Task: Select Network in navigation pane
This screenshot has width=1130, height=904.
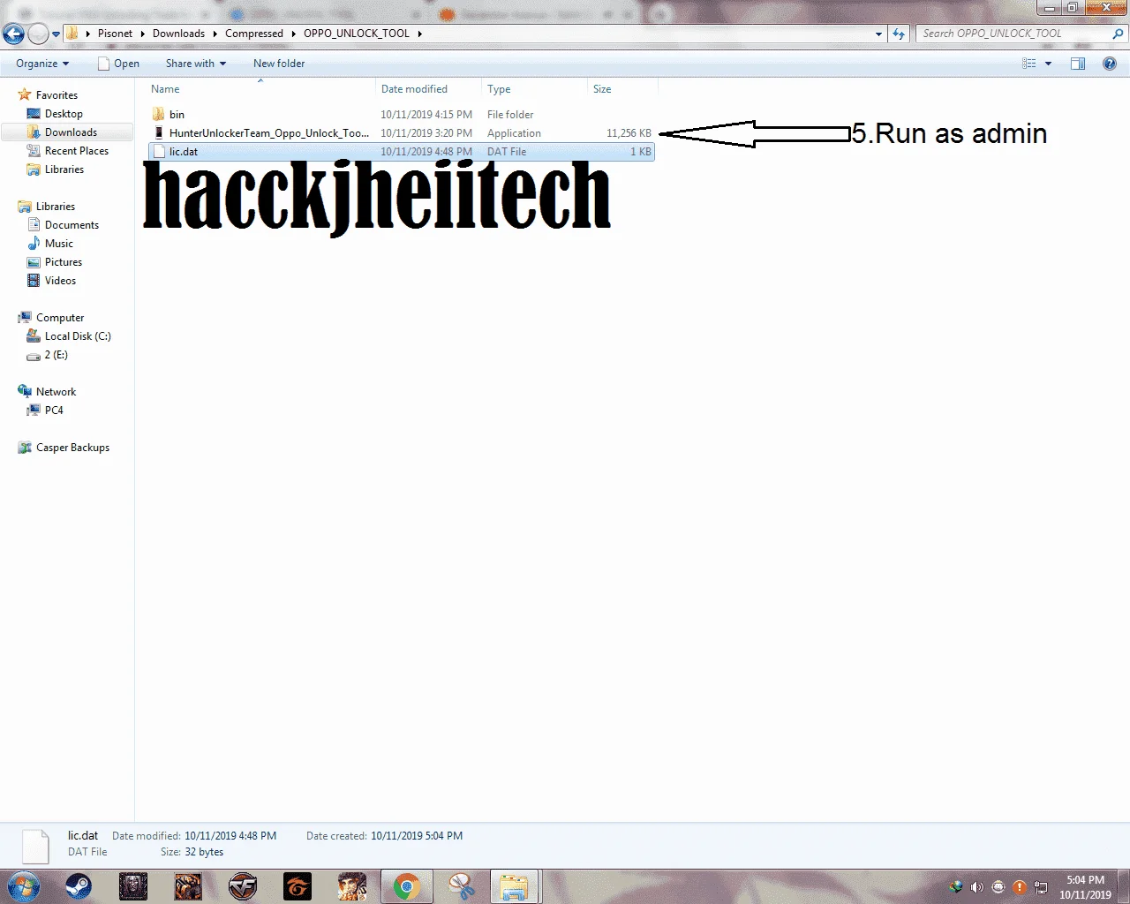Action: 56,392
